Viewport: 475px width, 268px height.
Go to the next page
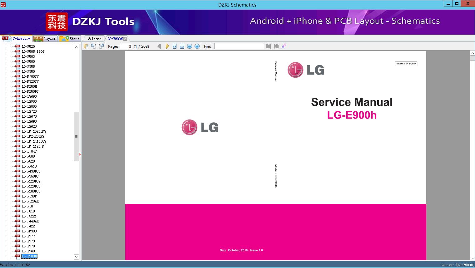pyautogui.click(x=167, y=46)
